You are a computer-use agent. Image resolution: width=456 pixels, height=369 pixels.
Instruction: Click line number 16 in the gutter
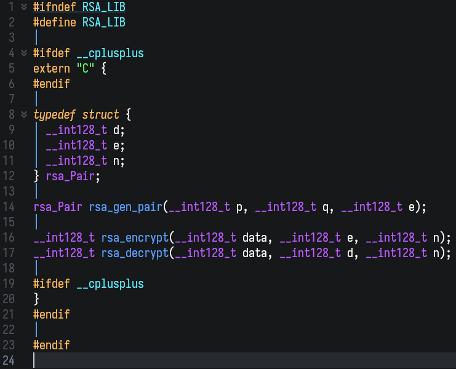[9, 237]
